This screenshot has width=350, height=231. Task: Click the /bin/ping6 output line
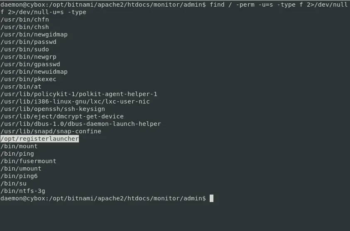click(x=19, y=176)
